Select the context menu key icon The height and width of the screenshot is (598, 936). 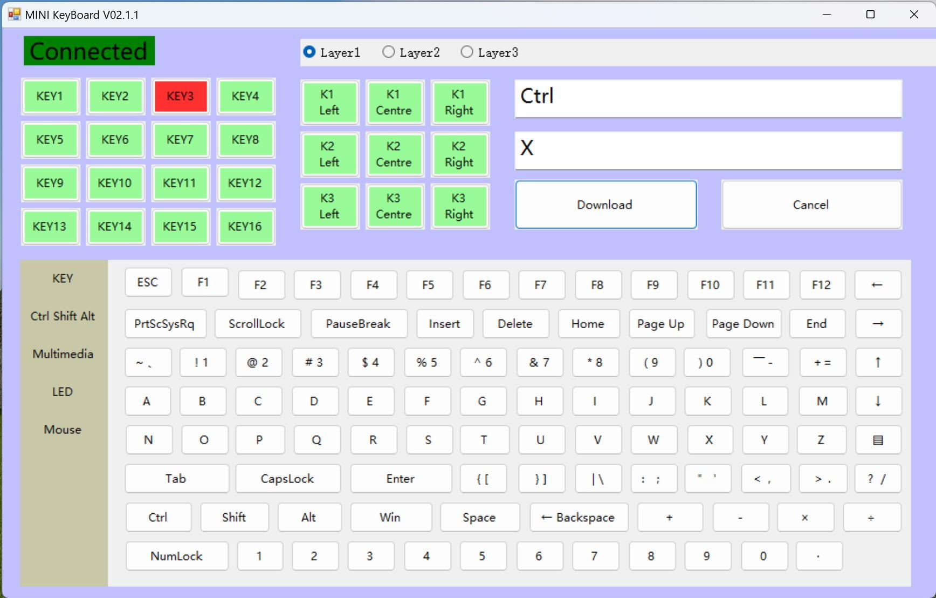[877, 440]
